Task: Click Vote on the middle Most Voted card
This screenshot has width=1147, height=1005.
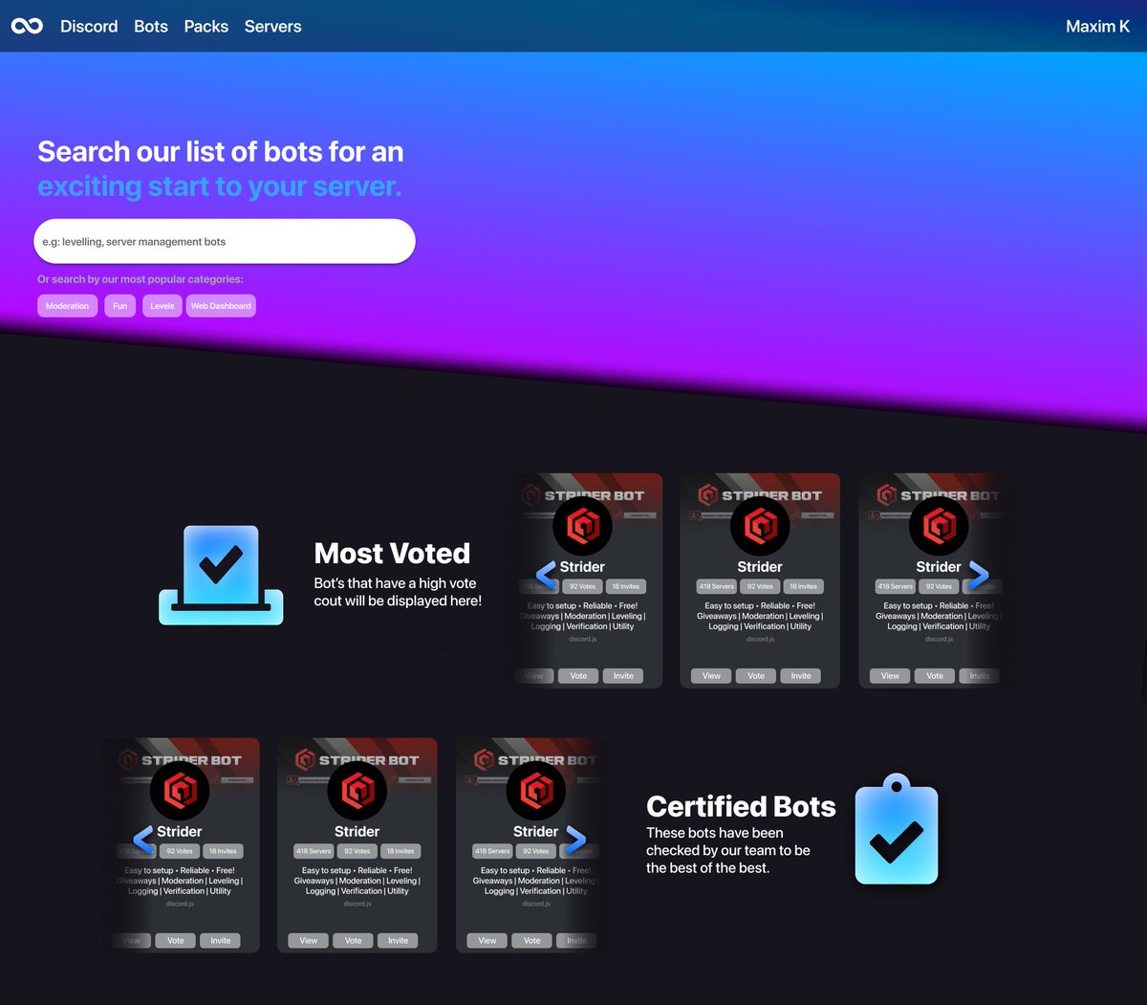Action: tap(756, 675)
